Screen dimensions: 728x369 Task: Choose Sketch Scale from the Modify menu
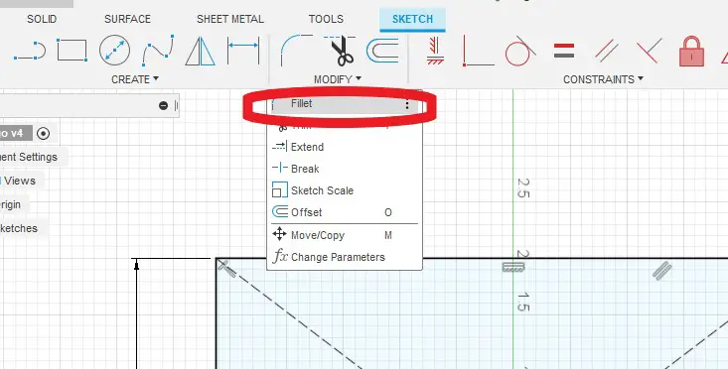(x=344, y=190)
